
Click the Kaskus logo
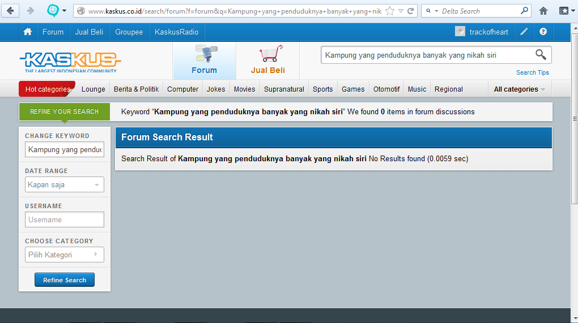(70, 62)
